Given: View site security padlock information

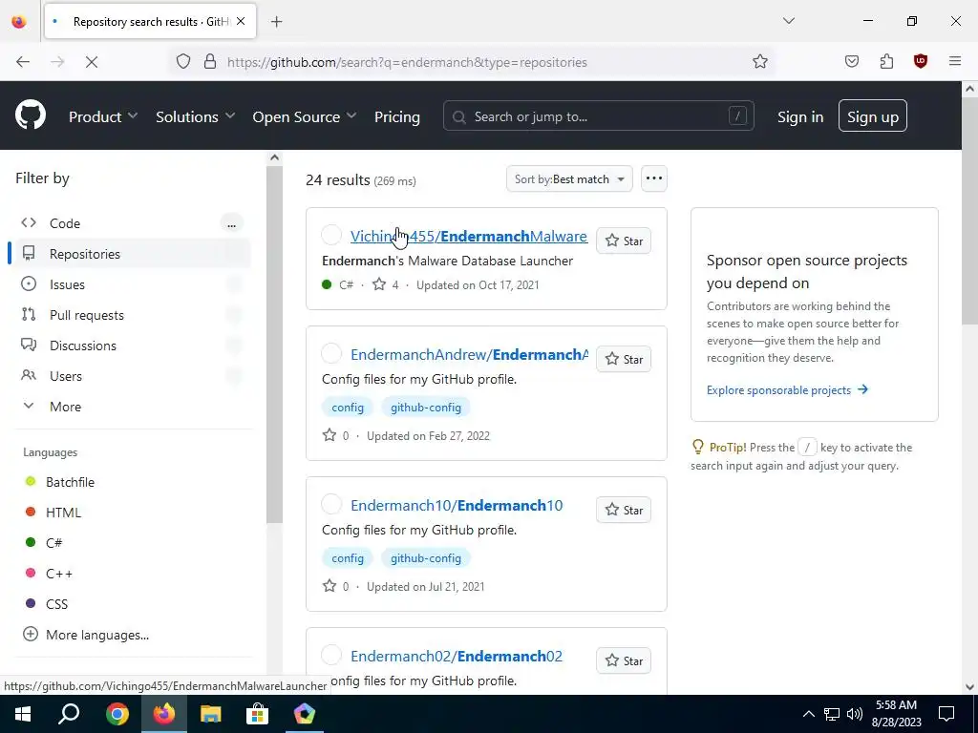Looking at the screenshot, I should (x=210, y=62).
